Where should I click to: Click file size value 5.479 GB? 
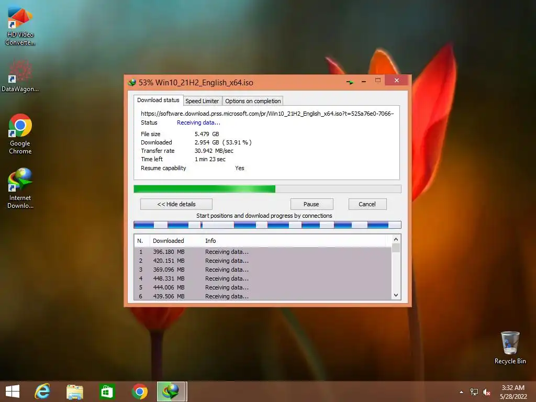point(207,134)
